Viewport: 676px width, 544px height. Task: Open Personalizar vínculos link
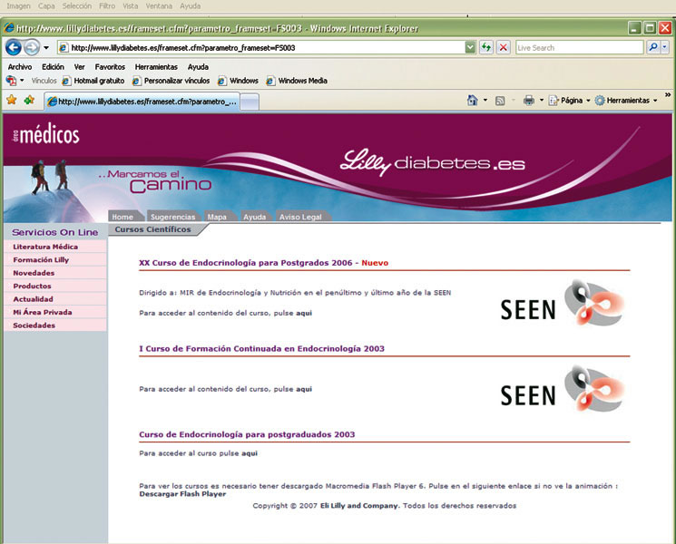(171, 81)
